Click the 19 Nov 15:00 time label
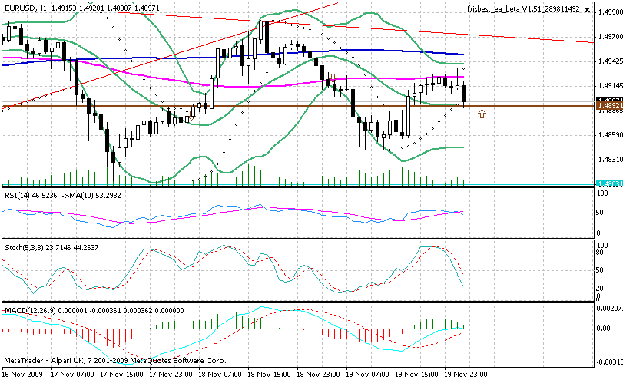623x380 pixels. pyautogui.click(x=416, y=374)
